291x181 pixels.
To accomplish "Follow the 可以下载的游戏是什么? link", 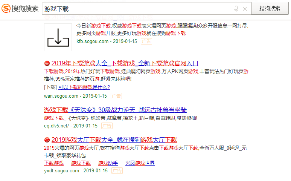I will pos(84,87).
